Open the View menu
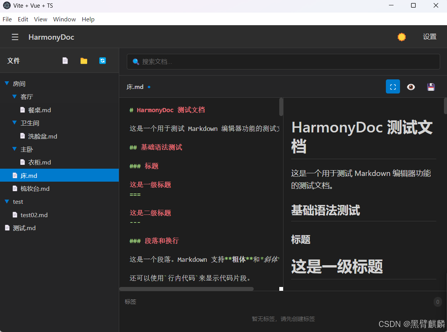This screenshot has width=447, height=332. click(x=40, y=19)
